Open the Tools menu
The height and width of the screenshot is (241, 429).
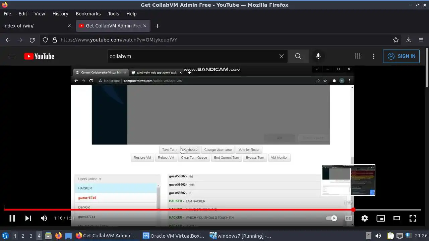pyautogui.click(x=113, y=14)
